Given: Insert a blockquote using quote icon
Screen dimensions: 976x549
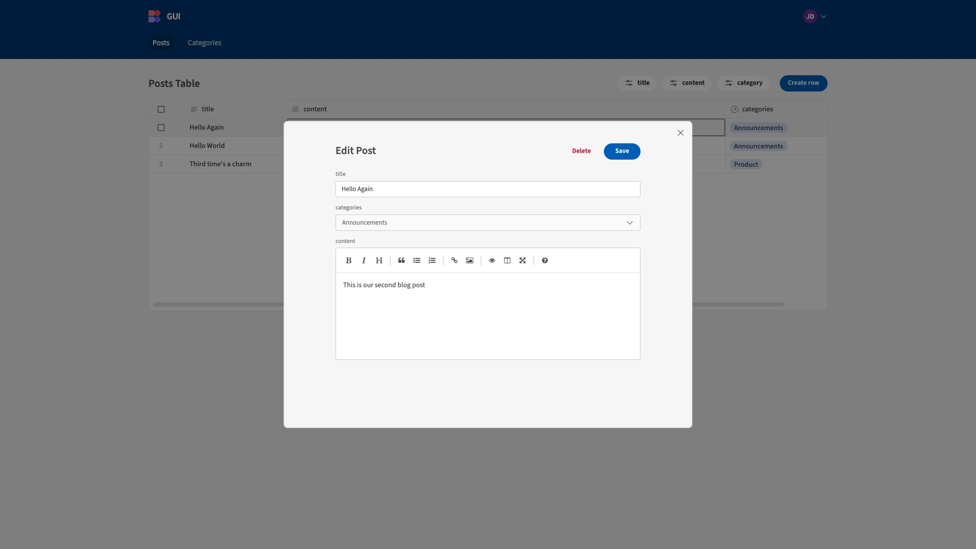Looking at the screenshot, I should (x=402, y=260).
